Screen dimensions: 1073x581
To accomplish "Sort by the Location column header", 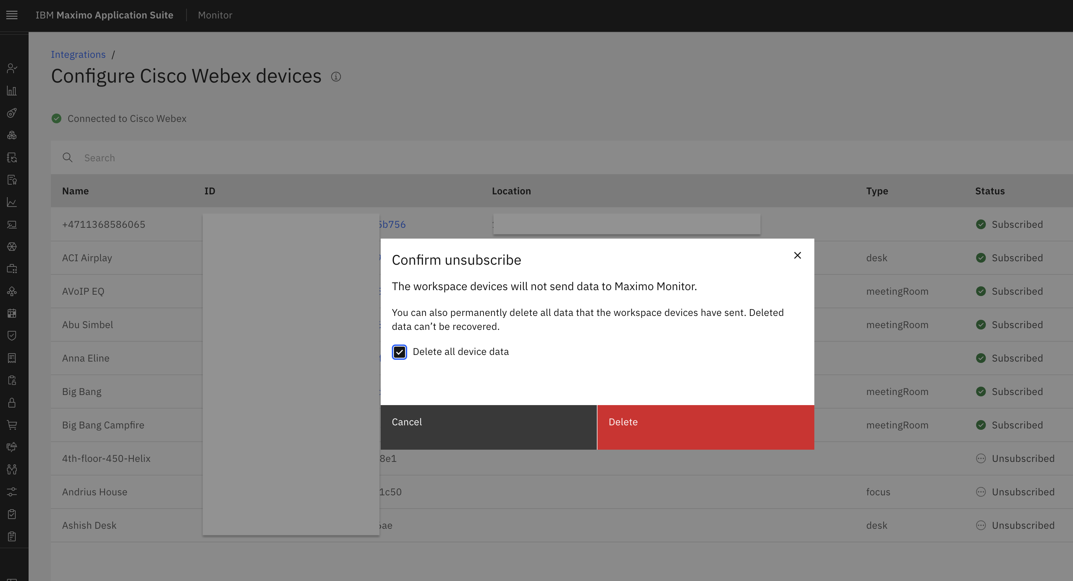I will [511, 191].
